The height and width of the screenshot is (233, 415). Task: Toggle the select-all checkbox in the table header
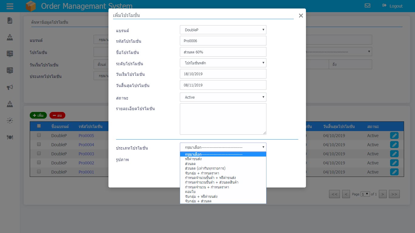pyautogui.click(x=39, y=126)
